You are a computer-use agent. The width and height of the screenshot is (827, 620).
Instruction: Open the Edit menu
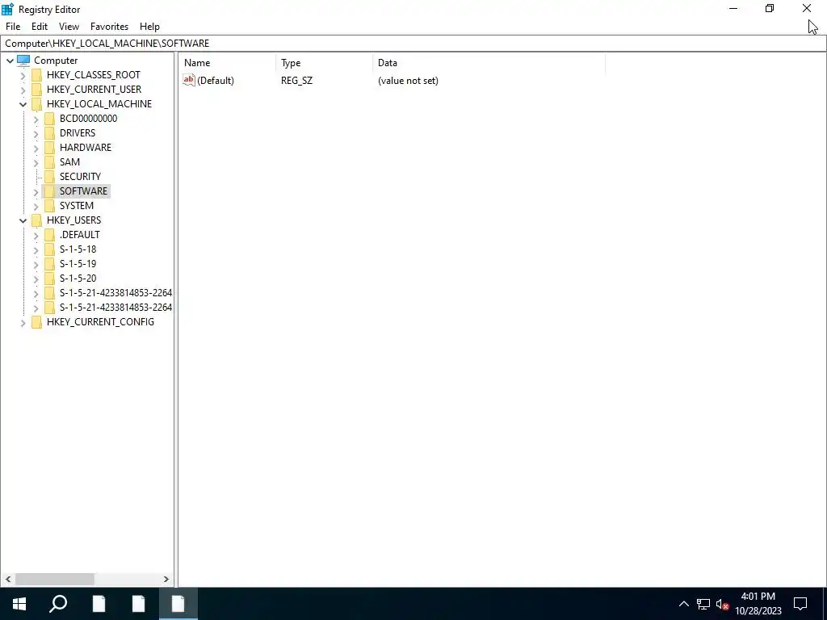click(x=40, y=27)
